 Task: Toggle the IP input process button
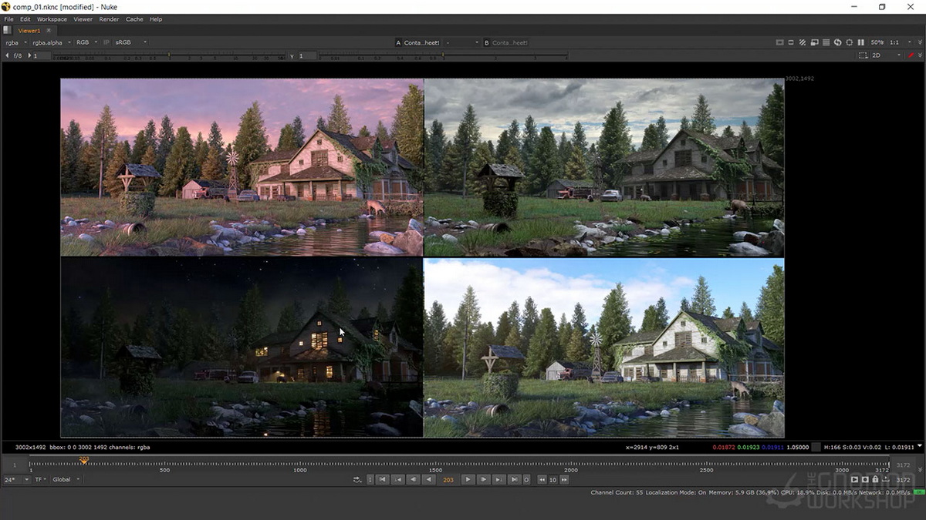click(x=106, y=42)
